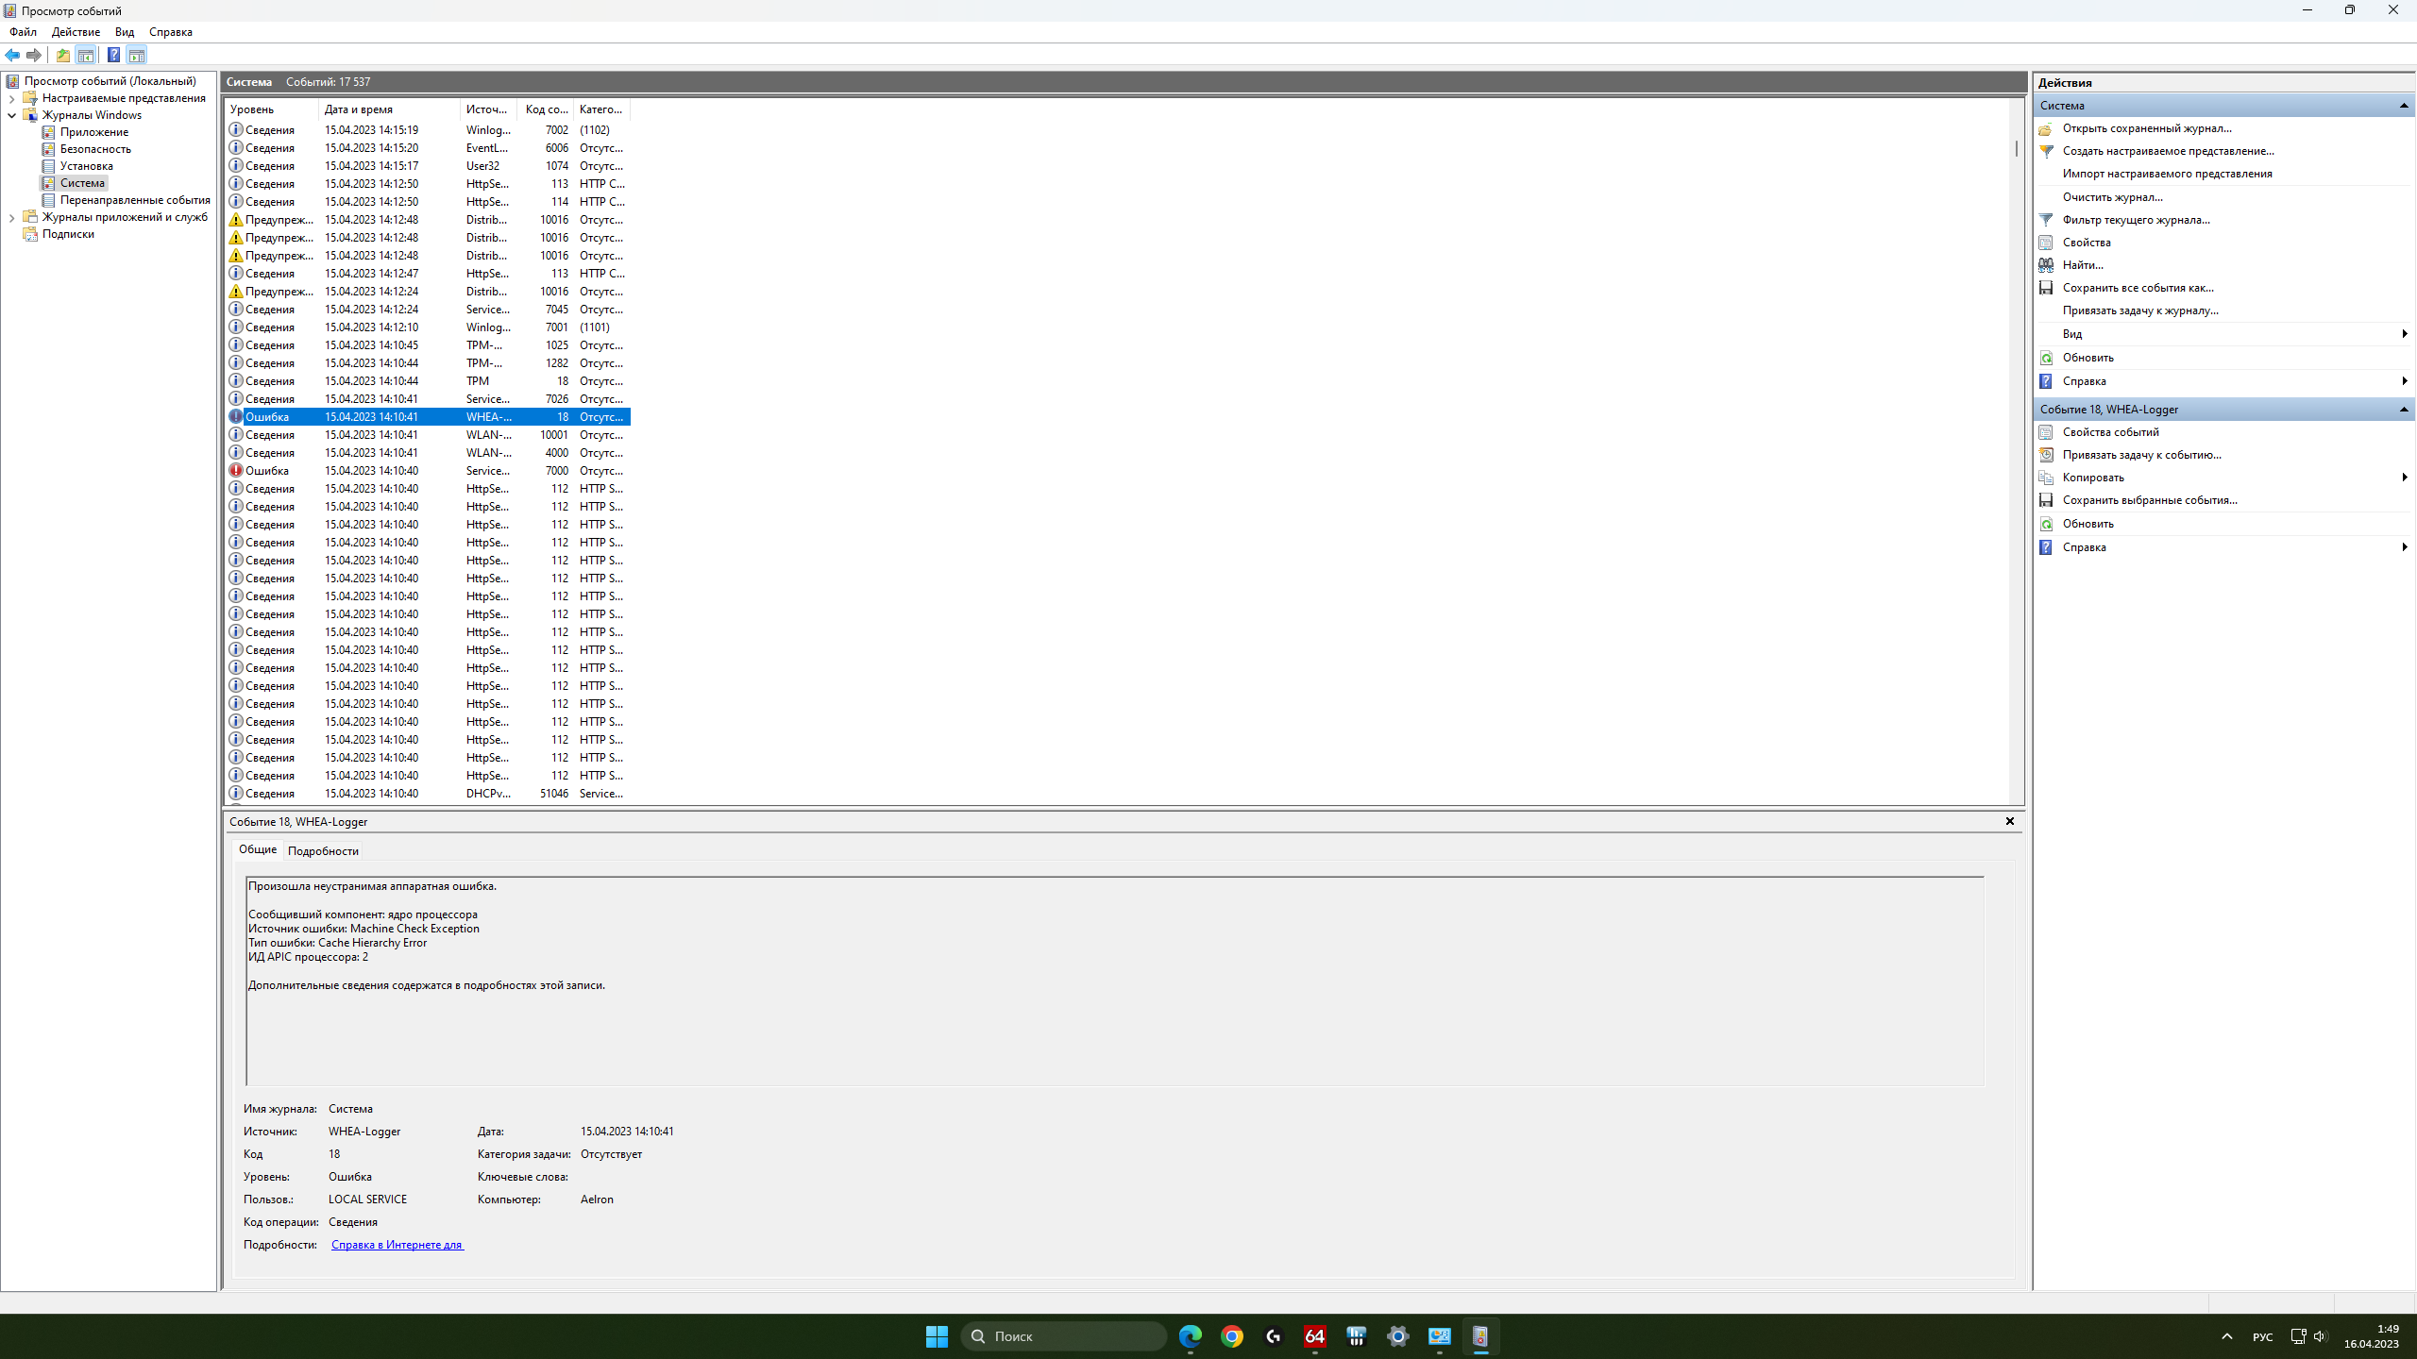Collapse the Система actions section
2417x1359 pixels.
(x=2403, y=106)
